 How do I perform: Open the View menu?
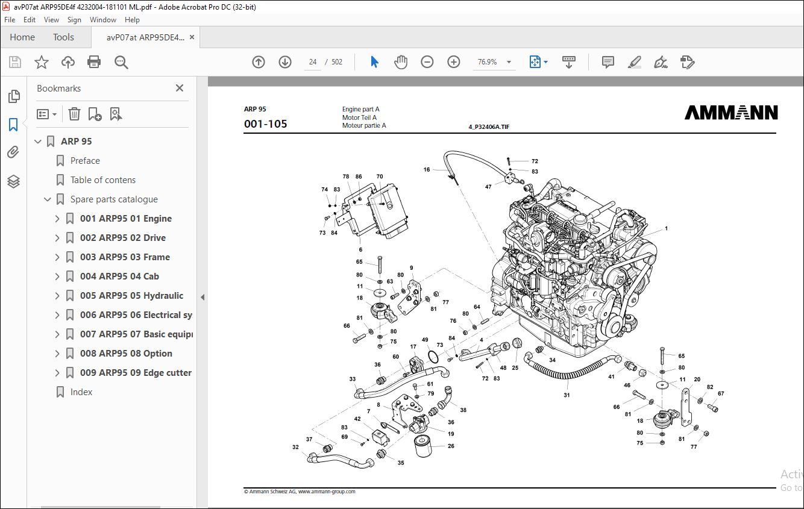click(x=51, y=20)
